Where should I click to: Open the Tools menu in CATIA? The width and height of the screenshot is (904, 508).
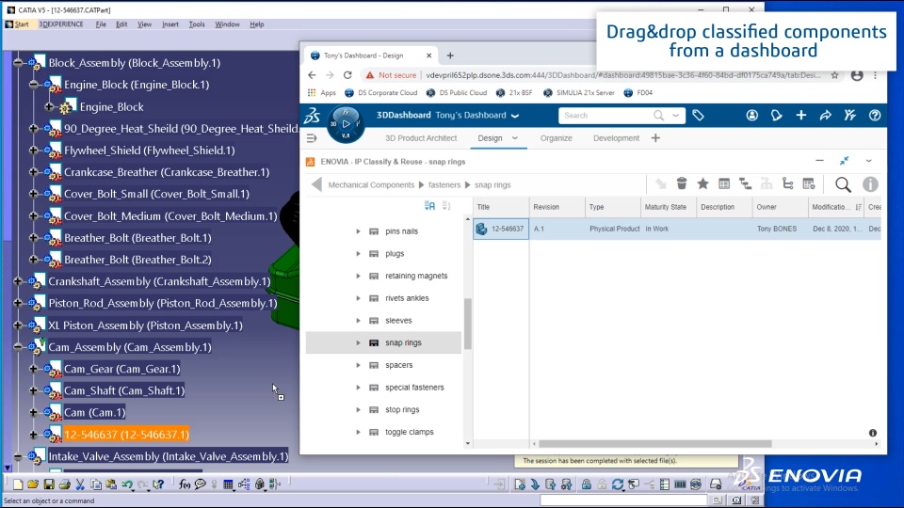click(197, 24)
